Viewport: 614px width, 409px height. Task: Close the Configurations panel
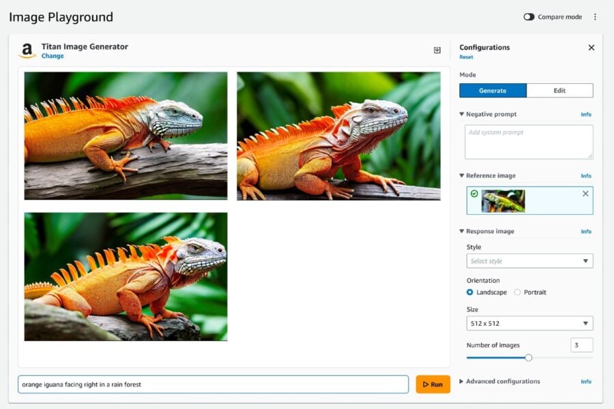(591, 47)
